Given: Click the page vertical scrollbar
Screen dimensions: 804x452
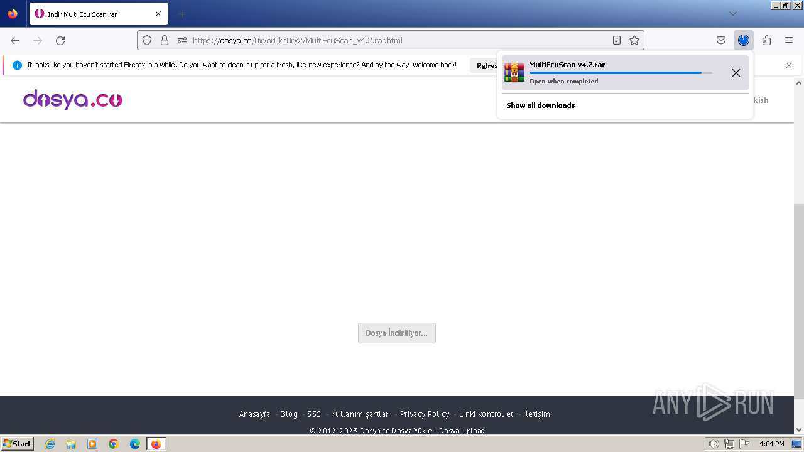Looking at the screenshot, I should pos(799,301).
